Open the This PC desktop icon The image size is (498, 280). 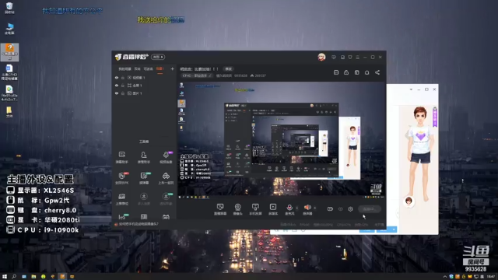pyautogui.click(x=9, y=29)
